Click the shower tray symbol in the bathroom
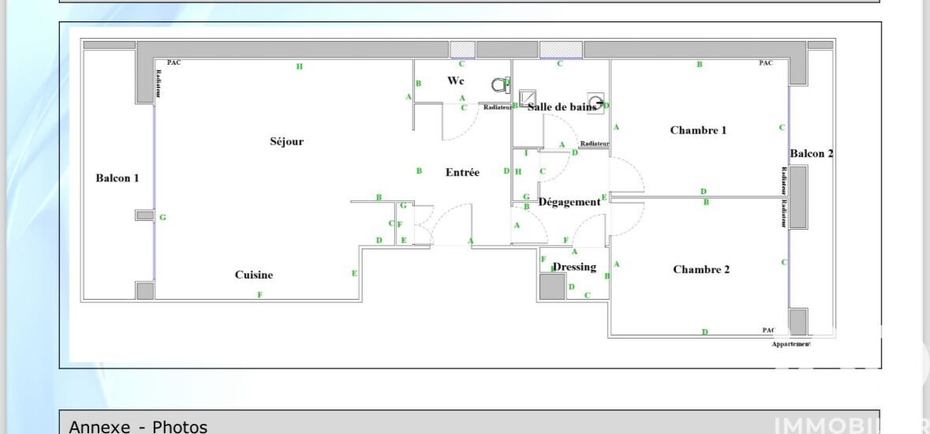The image size is (930, 434). [x=527, y=98]
